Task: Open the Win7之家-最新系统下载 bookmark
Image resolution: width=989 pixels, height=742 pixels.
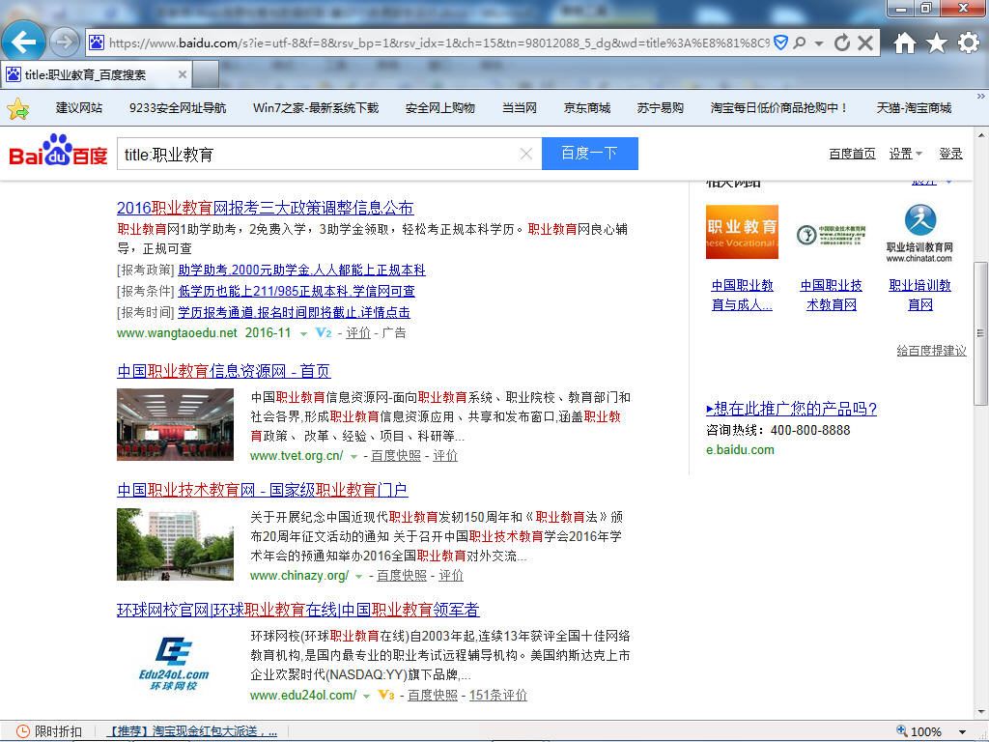Action: click(316, 108)
